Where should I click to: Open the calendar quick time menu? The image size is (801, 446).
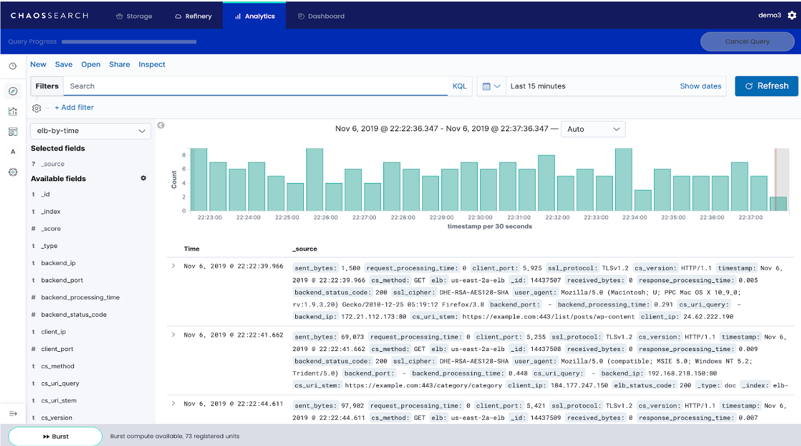coord(491,86)
